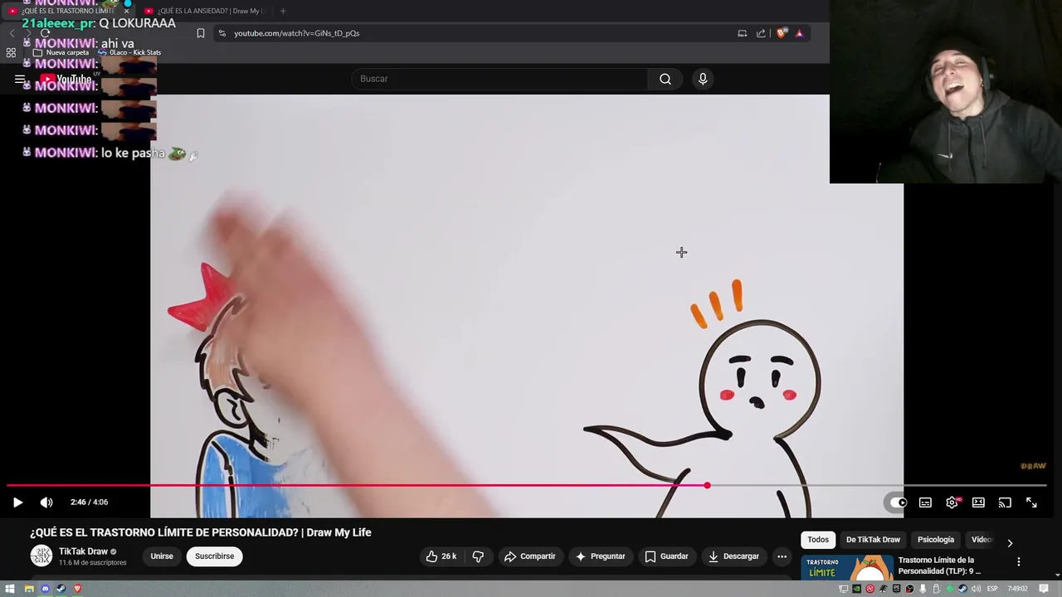Save the video with Guardar
This screenshot has height=597, width=1062.
click(x=666, y=556)
